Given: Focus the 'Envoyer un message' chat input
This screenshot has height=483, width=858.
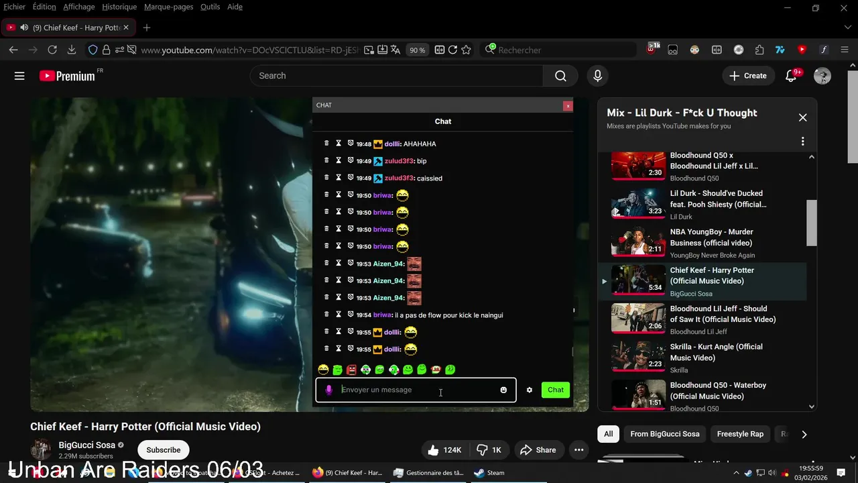Looking at the screenshot, I should (416, 390).
